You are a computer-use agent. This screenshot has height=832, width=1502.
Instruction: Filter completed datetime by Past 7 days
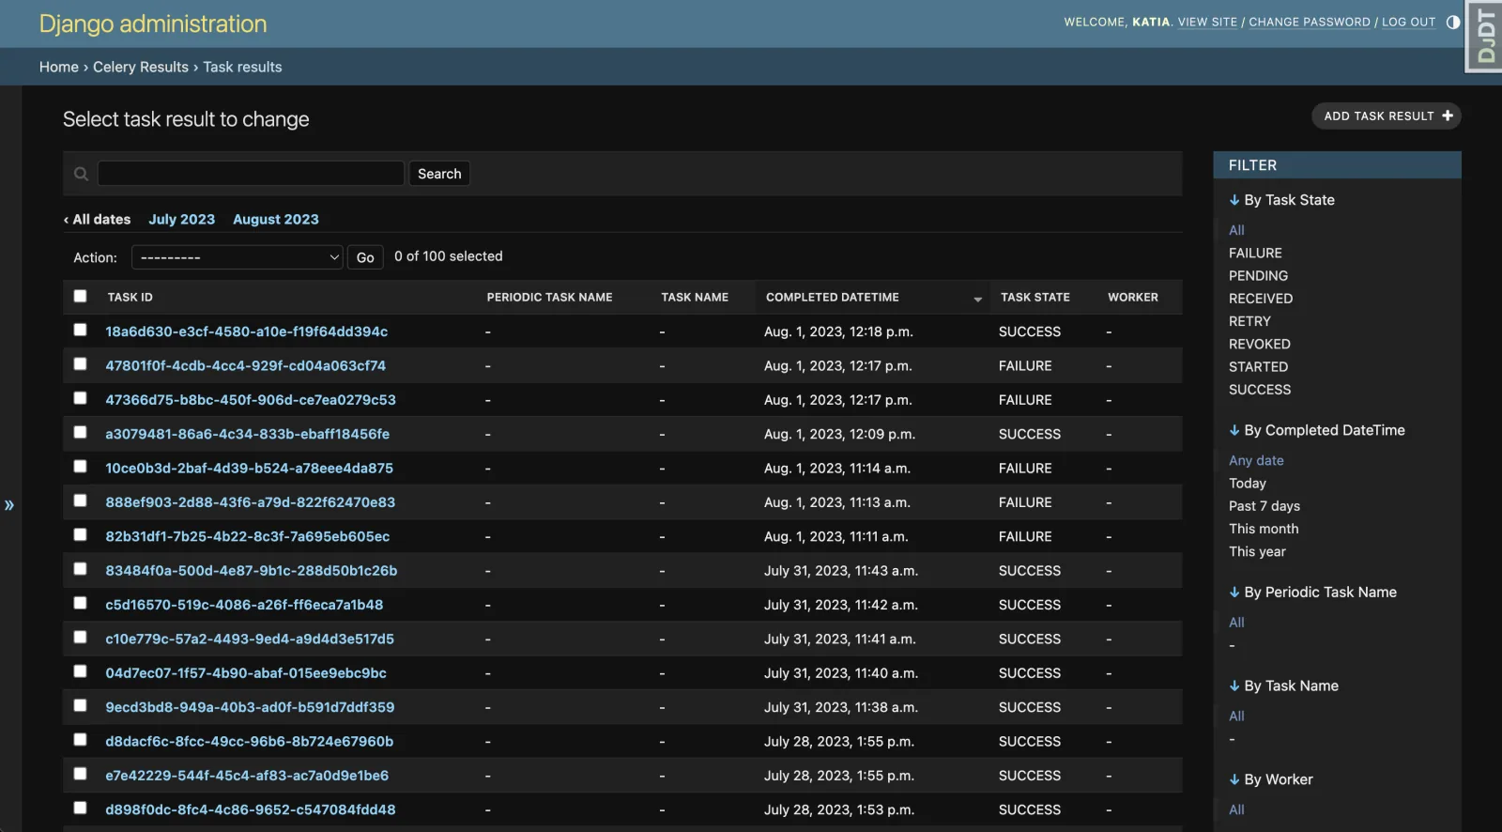1264,506
